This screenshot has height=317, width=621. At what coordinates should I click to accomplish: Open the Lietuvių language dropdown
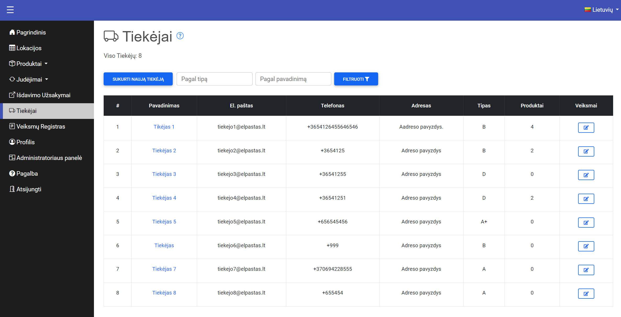coord(602,10)
